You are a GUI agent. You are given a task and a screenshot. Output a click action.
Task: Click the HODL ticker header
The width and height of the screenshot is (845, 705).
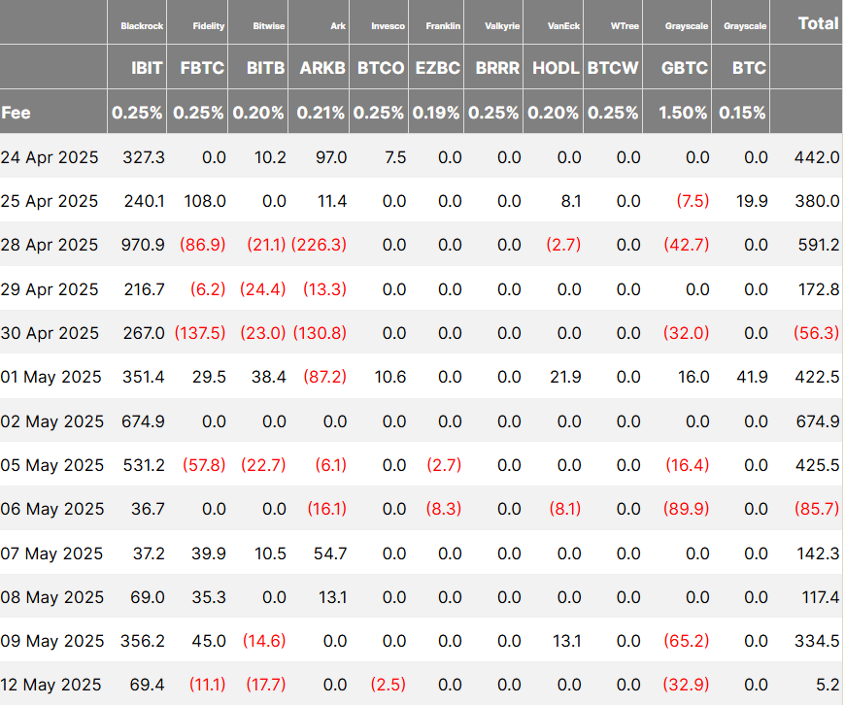556,68
